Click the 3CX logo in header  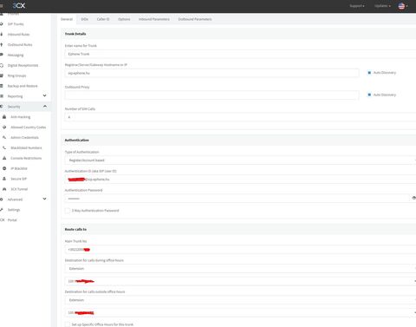19,5
